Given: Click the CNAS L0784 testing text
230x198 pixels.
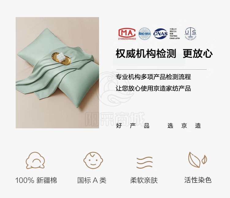Looking at the screenshot, I should click(174, 38).
